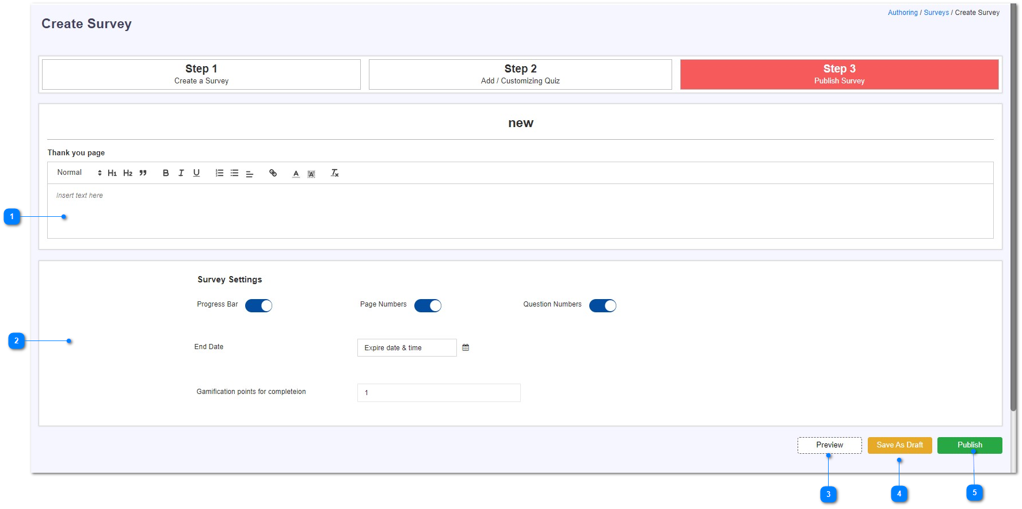Toggle the Question Numbers switch

602,305
